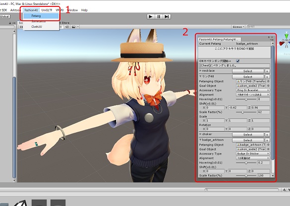Remove the necklace entry with its x button
The image size is (290, 206).
[267, 71]
